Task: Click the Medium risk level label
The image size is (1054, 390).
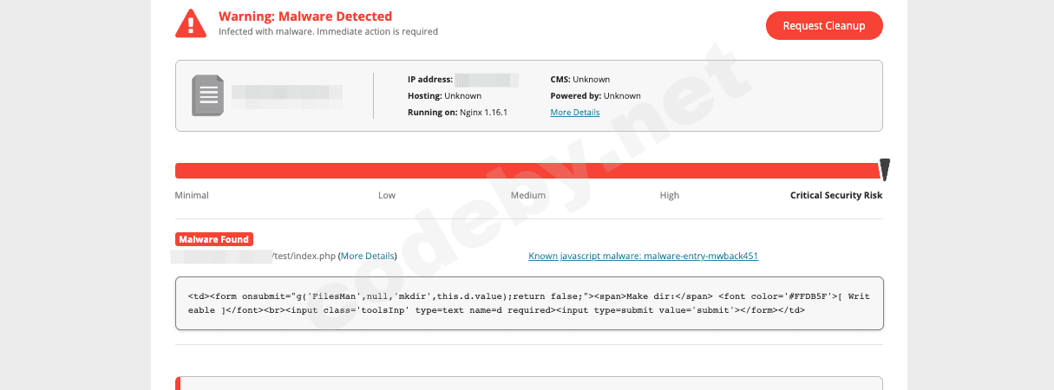Action: click(x=527, y=196)
